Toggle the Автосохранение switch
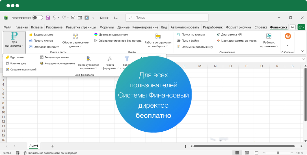This screenshot has height=155, width=307. click(38, 17)
